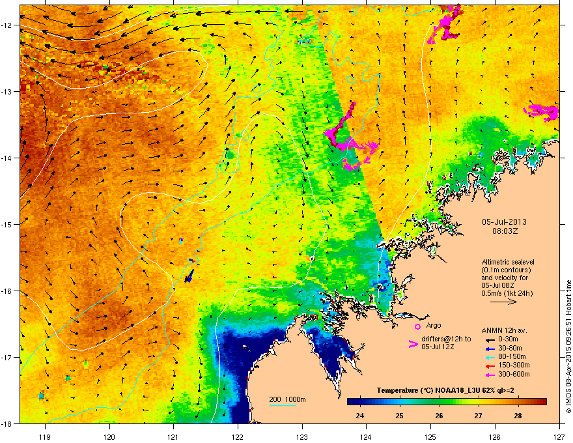Screen dimensions: 573x443
Task: Click the longitude axis label 123
Action: [x=302, y=436]
